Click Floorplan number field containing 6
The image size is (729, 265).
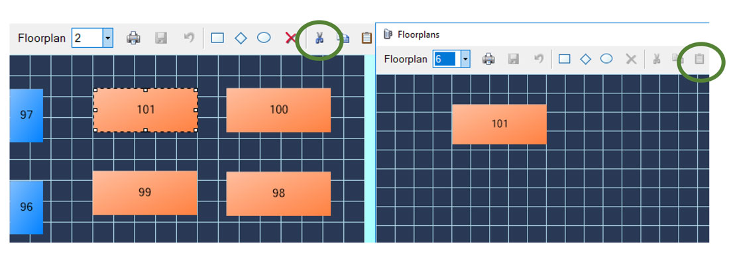[x=447, y=59]
